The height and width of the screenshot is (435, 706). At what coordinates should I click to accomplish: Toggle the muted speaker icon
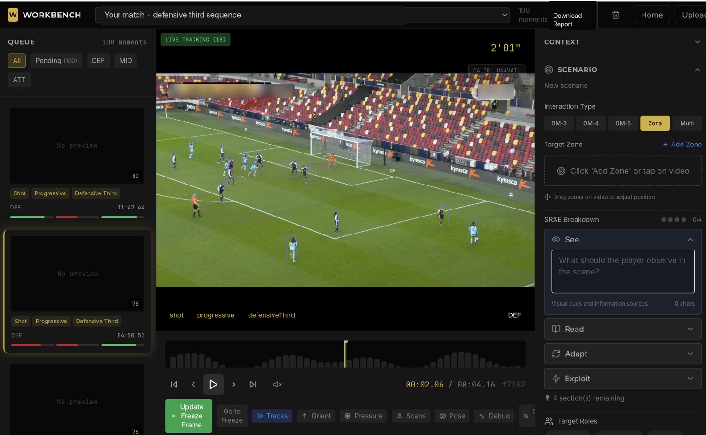(x=278, y=385)
